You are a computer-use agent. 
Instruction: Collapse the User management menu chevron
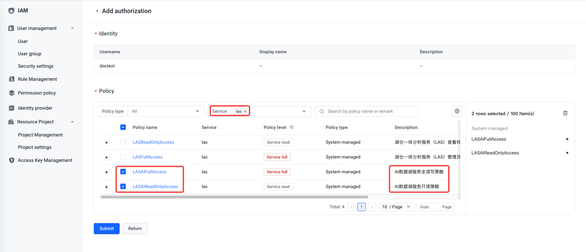tap(72, 28)
